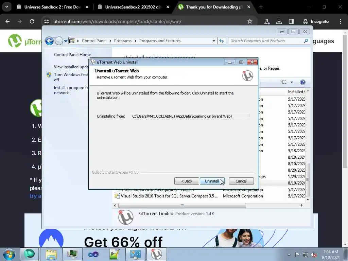This screenshot has height=261, width=348.
Task: Open a new browser tab
Action: pyautogui.click(x=261, y=7)
